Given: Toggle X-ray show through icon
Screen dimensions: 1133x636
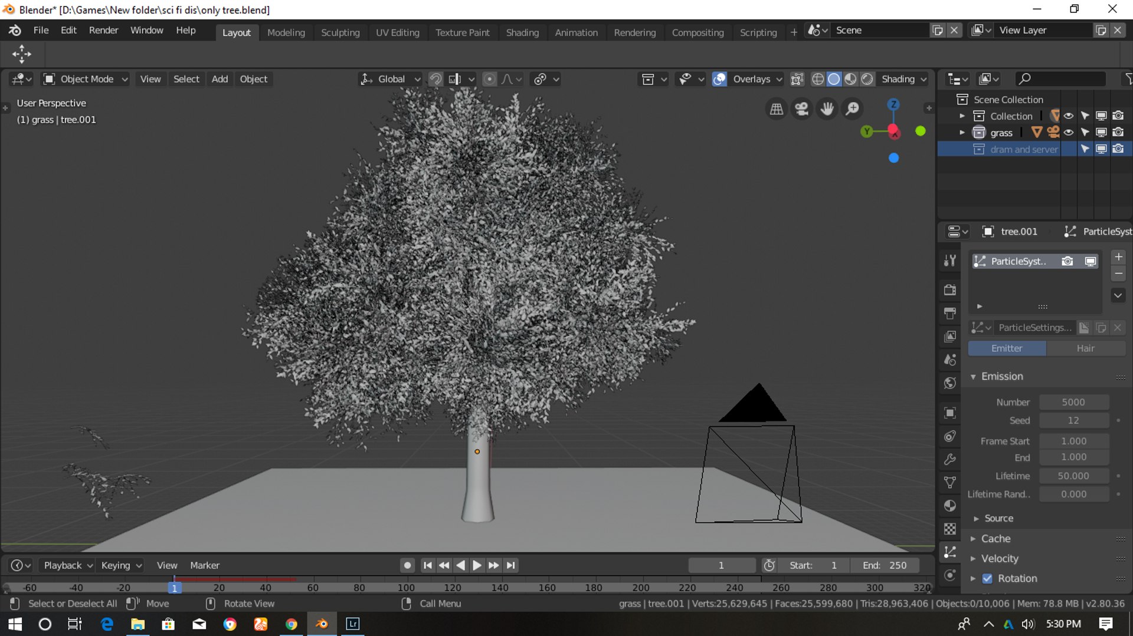Looking at the screenshot, I should click(797, 79).
